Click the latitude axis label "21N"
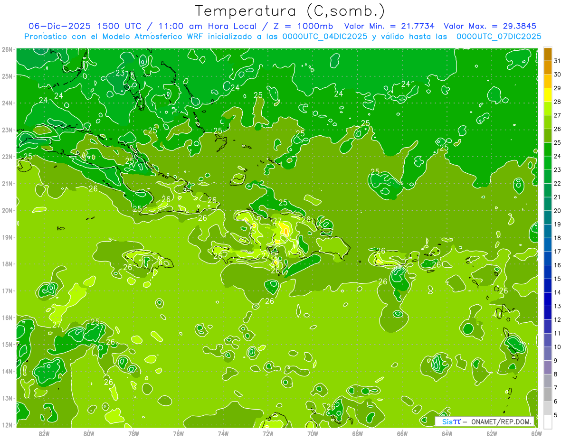The height and width of the screenshot is (440, 570). pyautogui.click(x=7, y=183)
